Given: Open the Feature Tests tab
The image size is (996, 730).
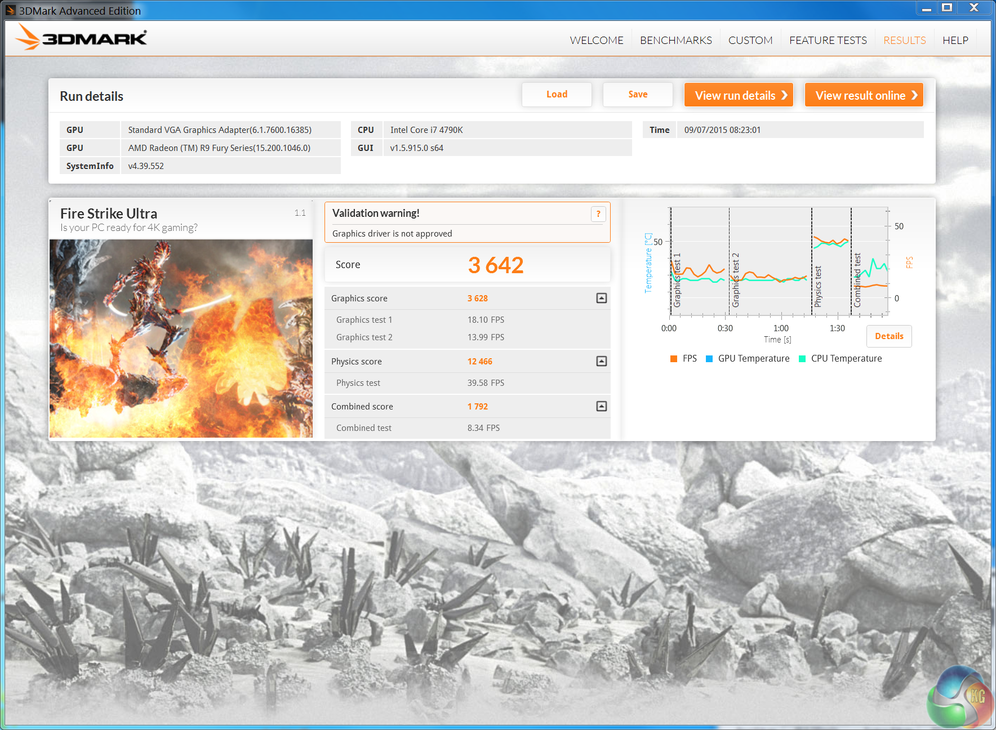Looking at the screenshot, I should pyautogui.click(x=828, y=41).
